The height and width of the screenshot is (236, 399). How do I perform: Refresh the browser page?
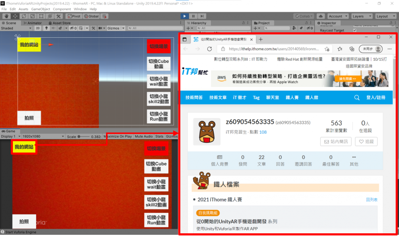point(209,49)
